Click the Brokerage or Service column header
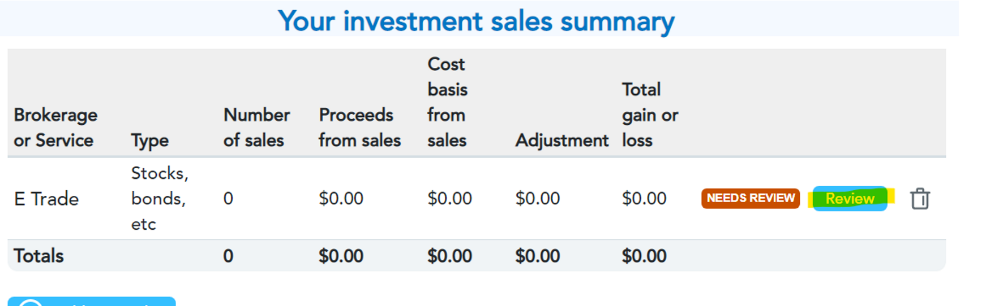The image size is (986, 306). [55, 128]
